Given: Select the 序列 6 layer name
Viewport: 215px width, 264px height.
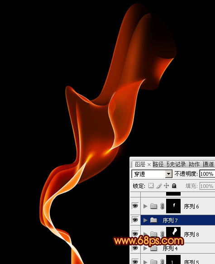Looking at the screenshot, I should 191,206.
